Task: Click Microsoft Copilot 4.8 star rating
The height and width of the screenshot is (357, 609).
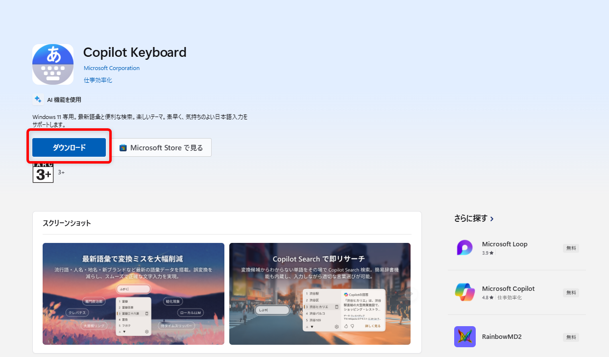Action: point(488,297)
